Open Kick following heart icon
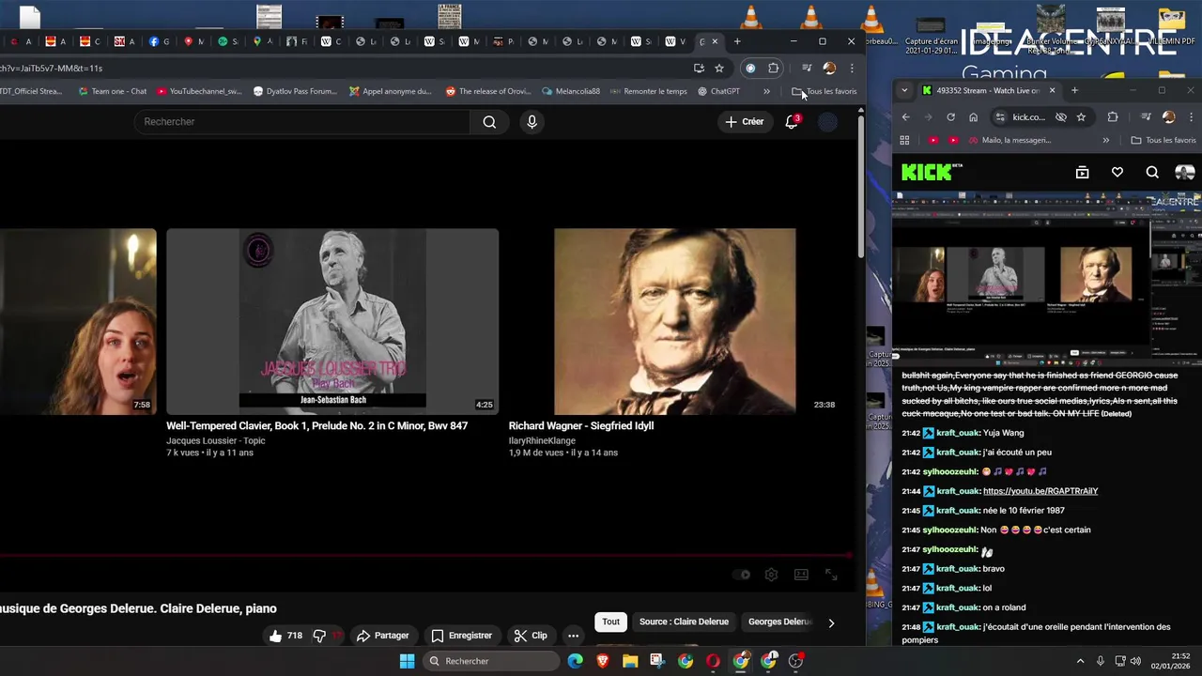1202x676 pixels. coord(1117,172)
